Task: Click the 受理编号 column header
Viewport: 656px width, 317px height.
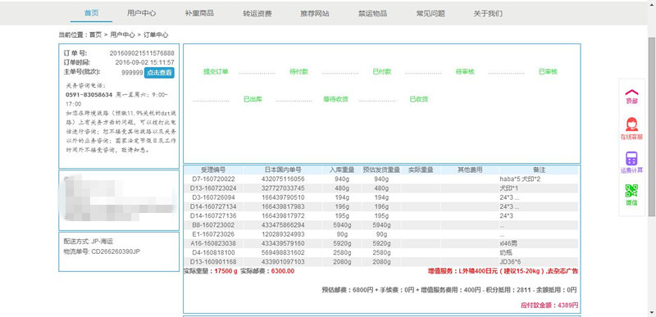Action: [213, 170]
